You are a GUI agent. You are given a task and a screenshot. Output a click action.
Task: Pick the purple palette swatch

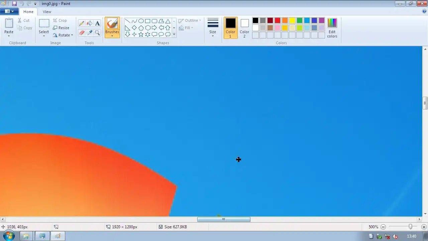[x=322, y=21]
